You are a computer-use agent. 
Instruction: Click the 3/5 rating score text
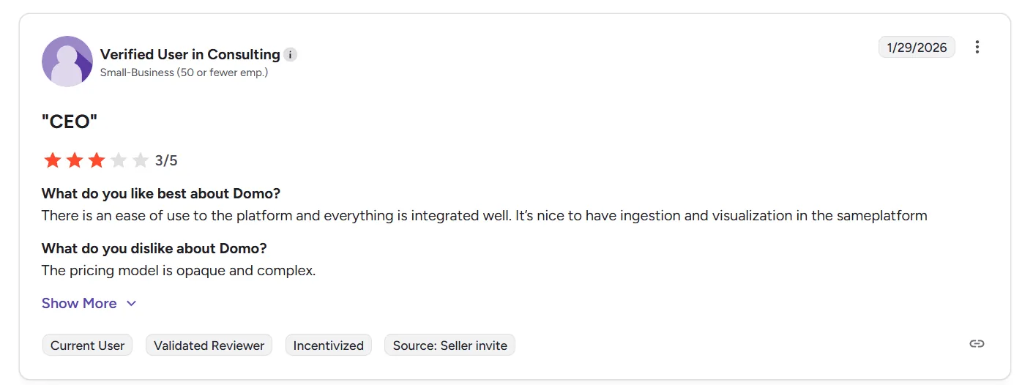tap(166, 160)
